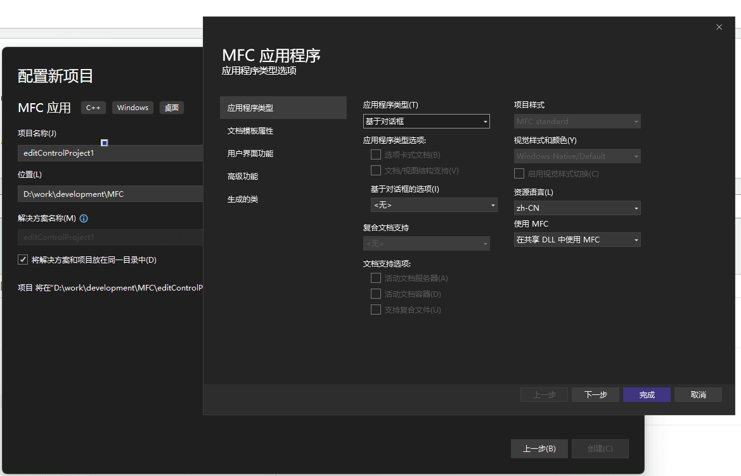Click 上一步(B) in 配置新项目 window

[x=539, y=449]
